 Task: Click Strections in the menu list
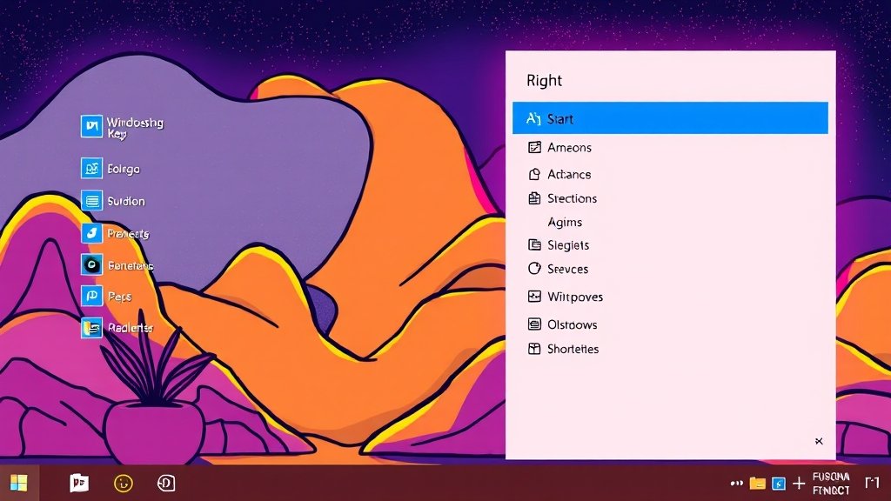(x=572, y=198)
